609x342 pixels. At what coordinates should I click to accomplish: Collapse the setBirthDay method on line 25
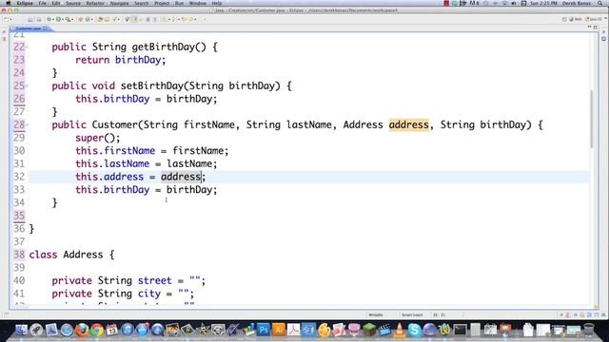(27, 85)
